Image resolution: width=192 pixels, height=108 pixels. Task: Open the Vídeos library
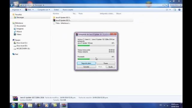[x=19, y=34]
